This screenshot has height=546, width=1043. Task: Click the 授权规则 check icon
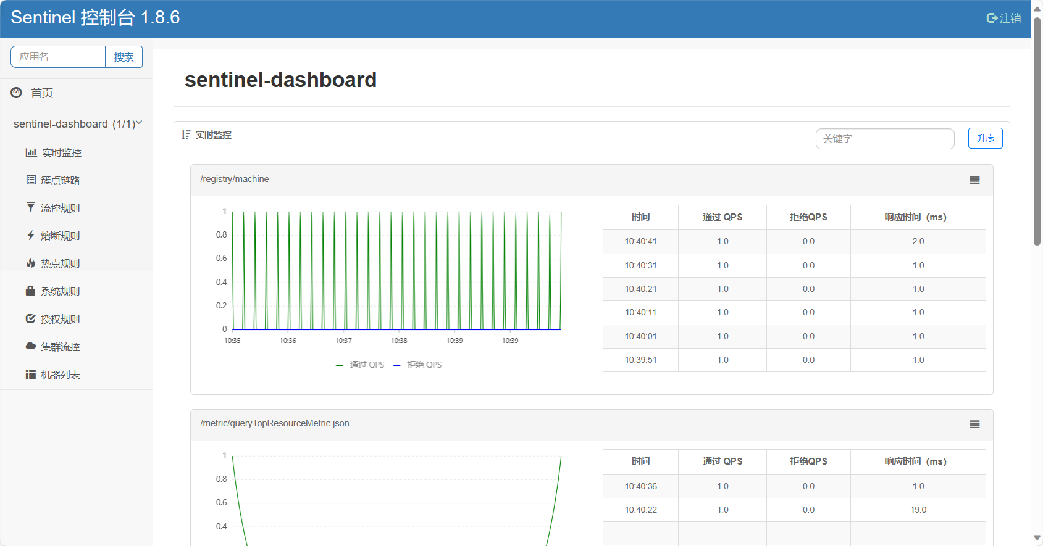tap(30, 319)
